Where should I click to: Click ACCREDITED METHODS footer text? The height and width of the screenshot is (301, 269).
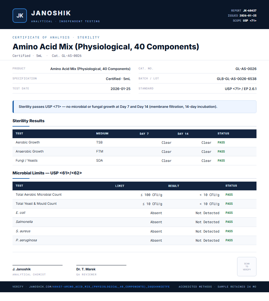coord(195,287)
